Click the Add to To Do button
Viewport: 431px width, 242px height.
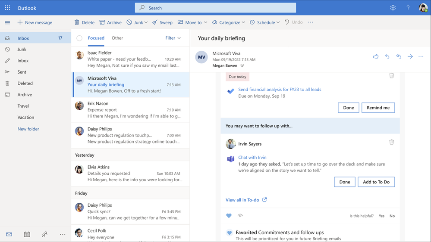[x=376, y=182]
